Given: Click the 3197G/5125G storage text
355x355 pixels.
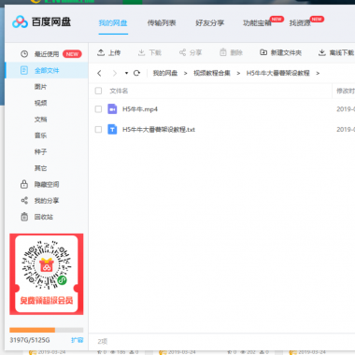Looking at the screenshot, I should [30, 340].
